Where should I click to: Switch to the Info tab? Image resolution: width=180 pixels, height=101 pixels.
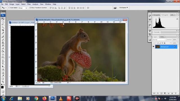[x=172, y=15]
